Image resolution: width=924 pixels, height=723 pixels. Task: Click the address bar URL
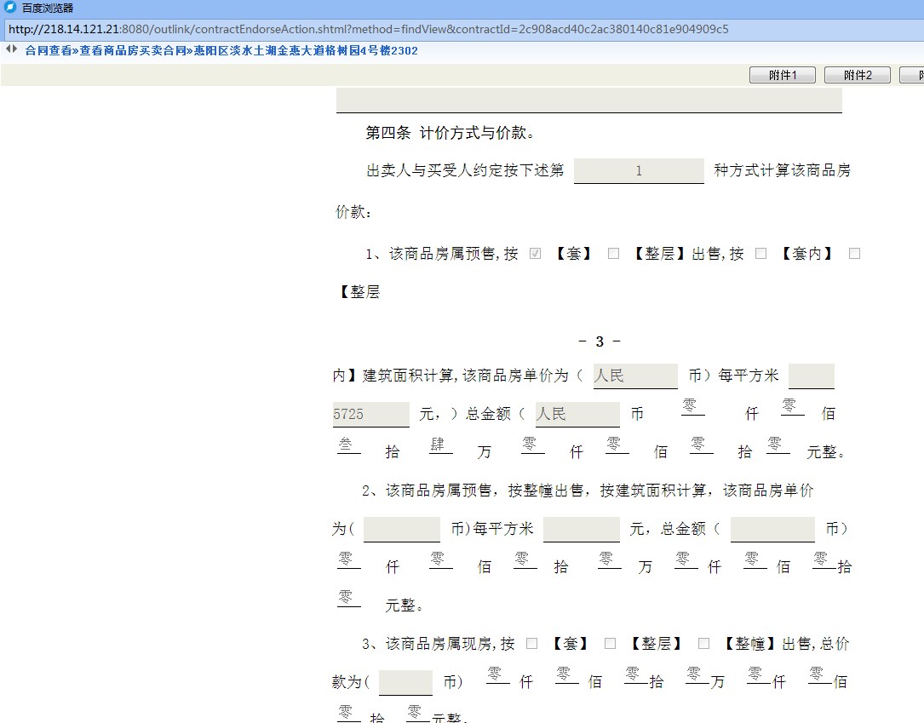(x=368, y=29)
